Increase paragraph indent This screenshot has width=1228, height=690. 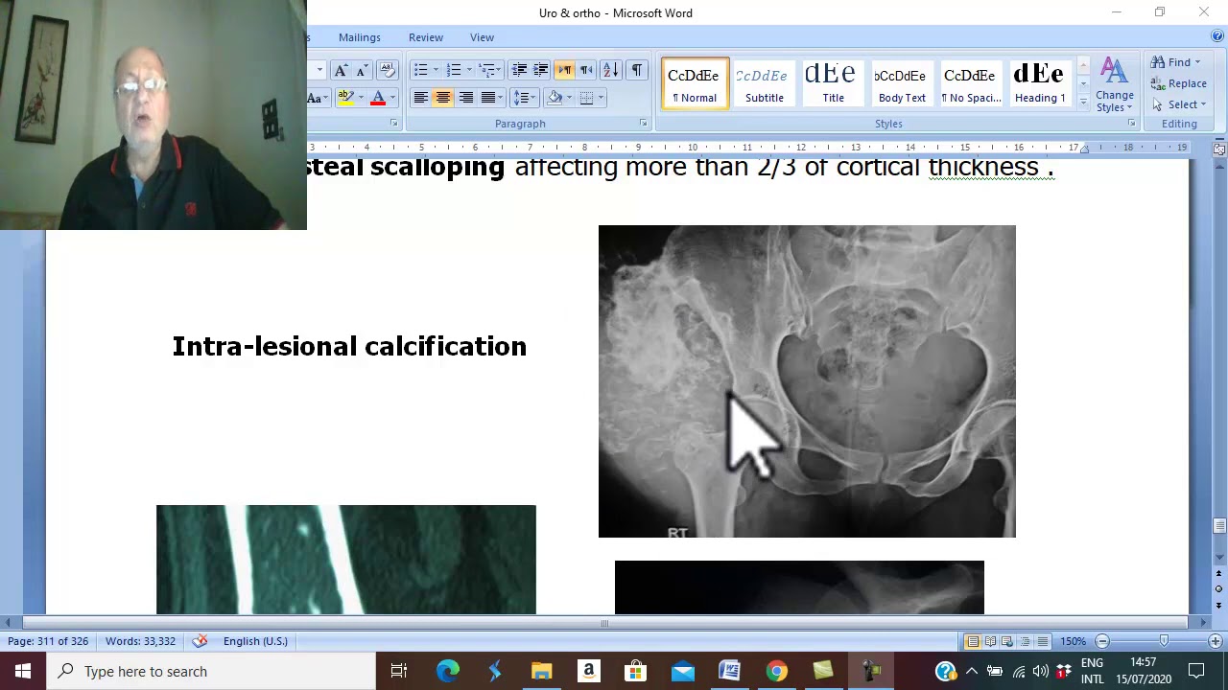(x=541, y=70)
